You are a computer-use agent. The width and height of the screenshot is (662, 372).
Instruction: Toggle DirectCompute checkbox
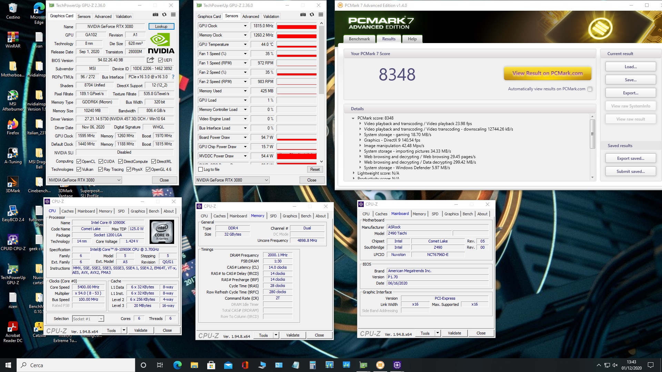point(120,161)
